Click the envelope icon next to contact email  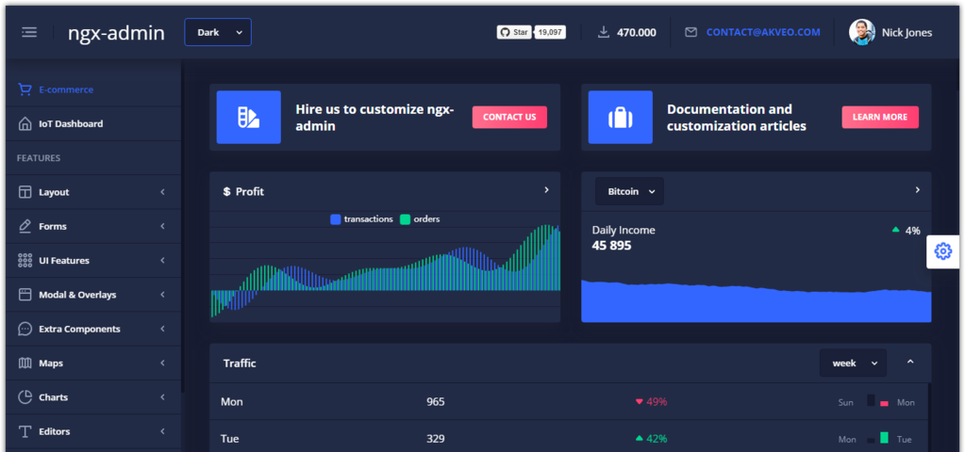(691, 32)
